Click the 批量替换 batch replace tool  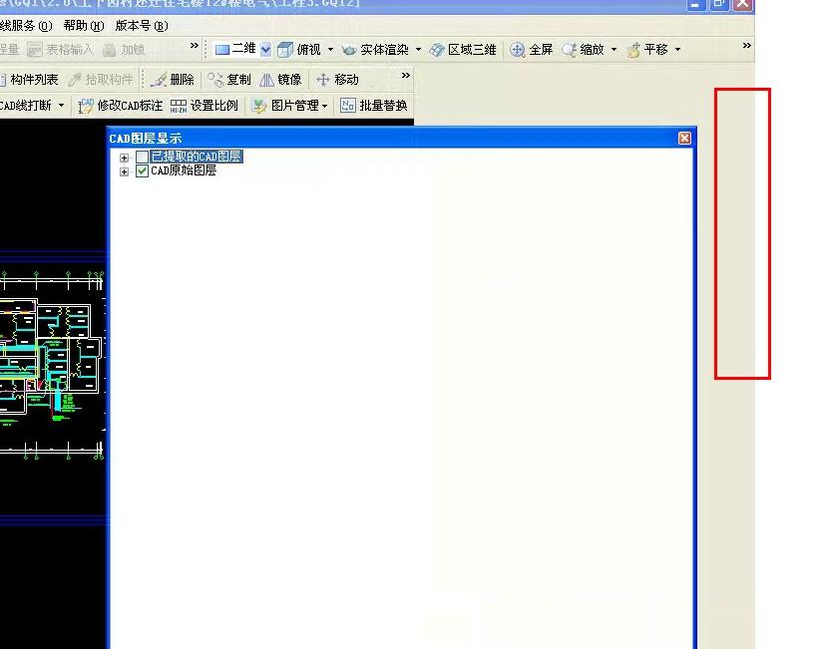[374, 106]
